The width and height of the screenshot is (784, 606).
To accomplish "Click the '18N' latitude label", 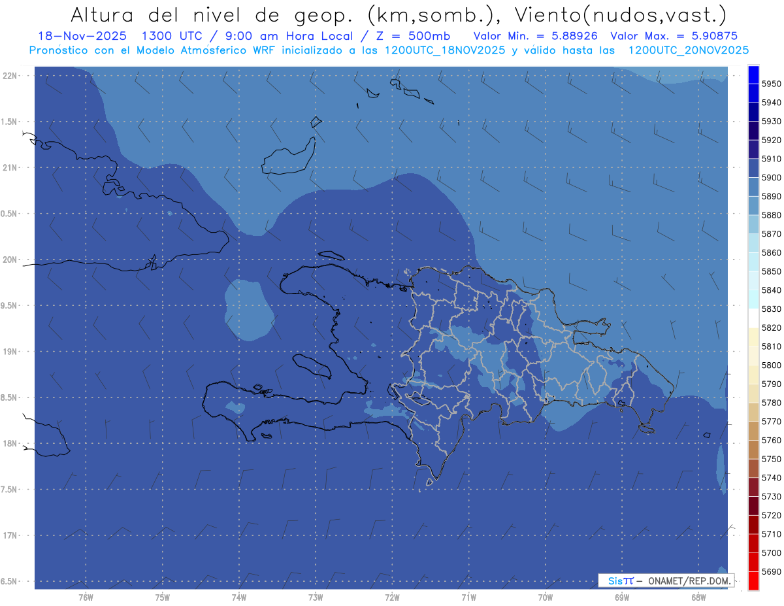I will [x=10, y=443].
